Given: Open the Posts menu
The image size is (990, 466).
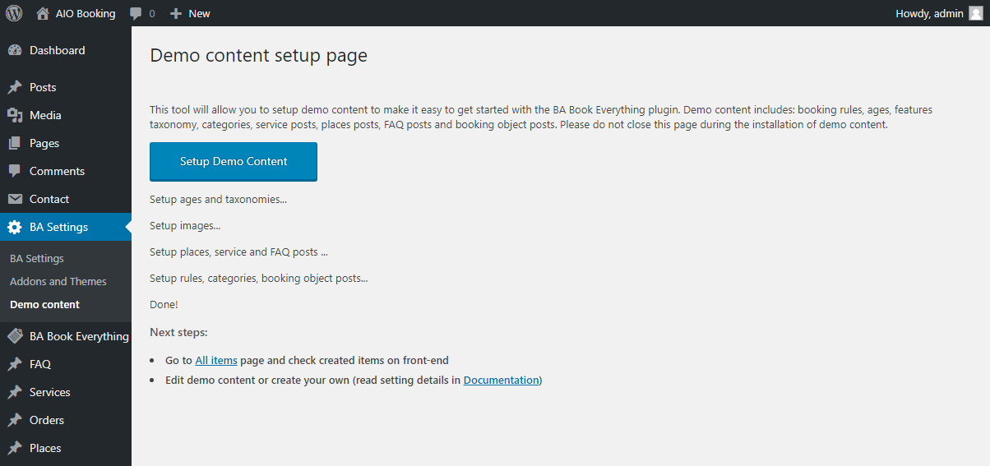Looking at the screenshot, I should [x=43, y=87].
